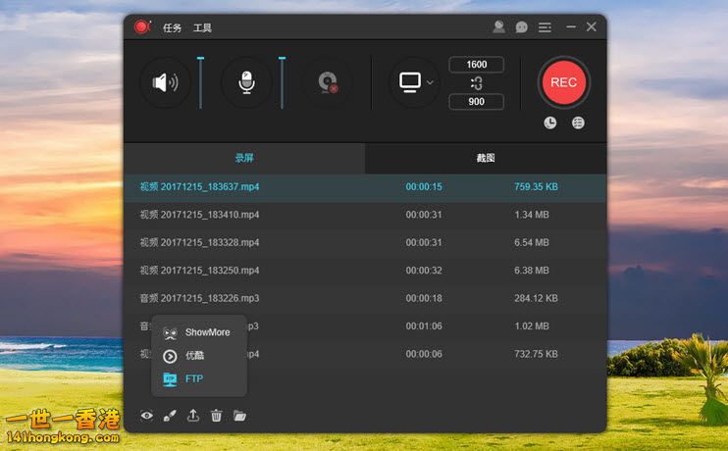
Task: Expand the hamburger settings menu
Action: point(545,27)
